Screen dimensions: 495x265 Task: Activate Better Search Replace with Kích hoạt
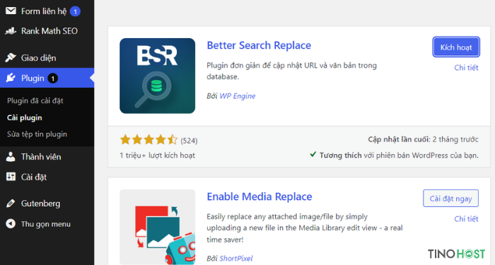456,47
